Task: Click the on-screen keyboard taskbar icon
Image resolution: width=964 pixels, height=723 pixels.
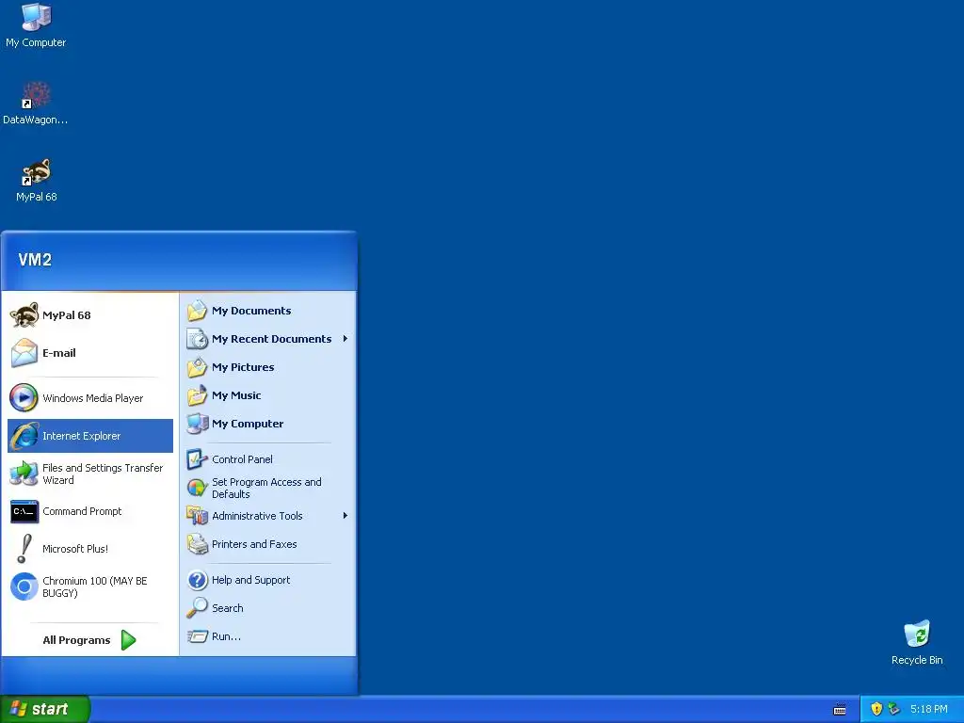Action: click(x=840, y=710)
